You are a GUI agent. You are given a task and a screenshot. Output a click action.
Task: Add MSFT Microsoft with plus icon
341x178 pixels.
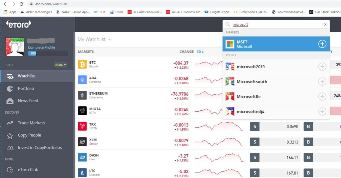(x=322, y=44)
